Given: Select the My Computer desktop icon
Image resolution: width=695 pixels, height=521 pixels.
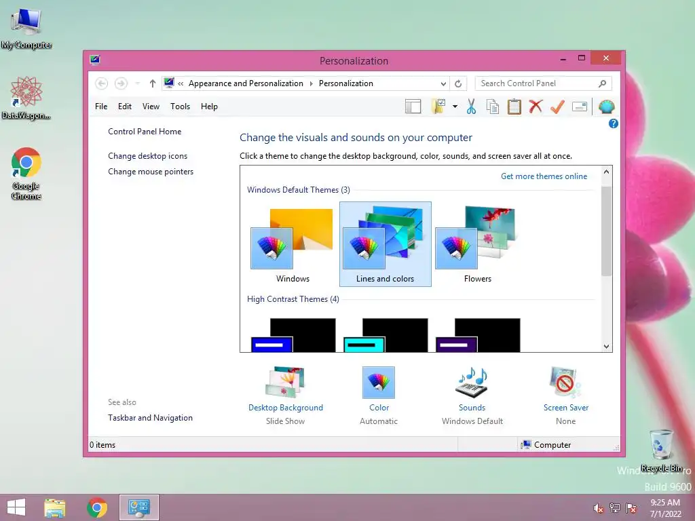Looking at the screenshot, I should pos(26,28).
